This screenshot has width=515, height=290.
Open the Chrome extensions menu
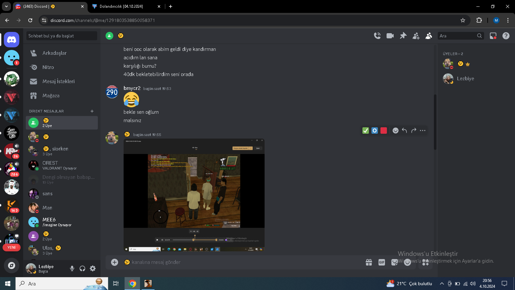(x=479, y=20)
